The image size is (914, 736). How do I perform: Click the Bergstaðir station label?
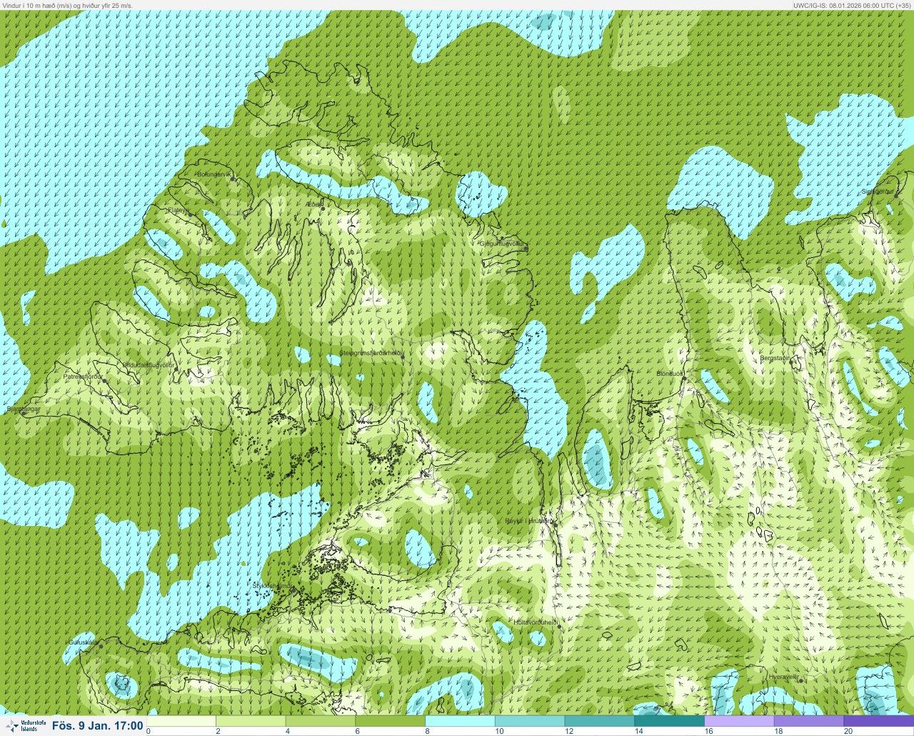click(x=774, y=358)
